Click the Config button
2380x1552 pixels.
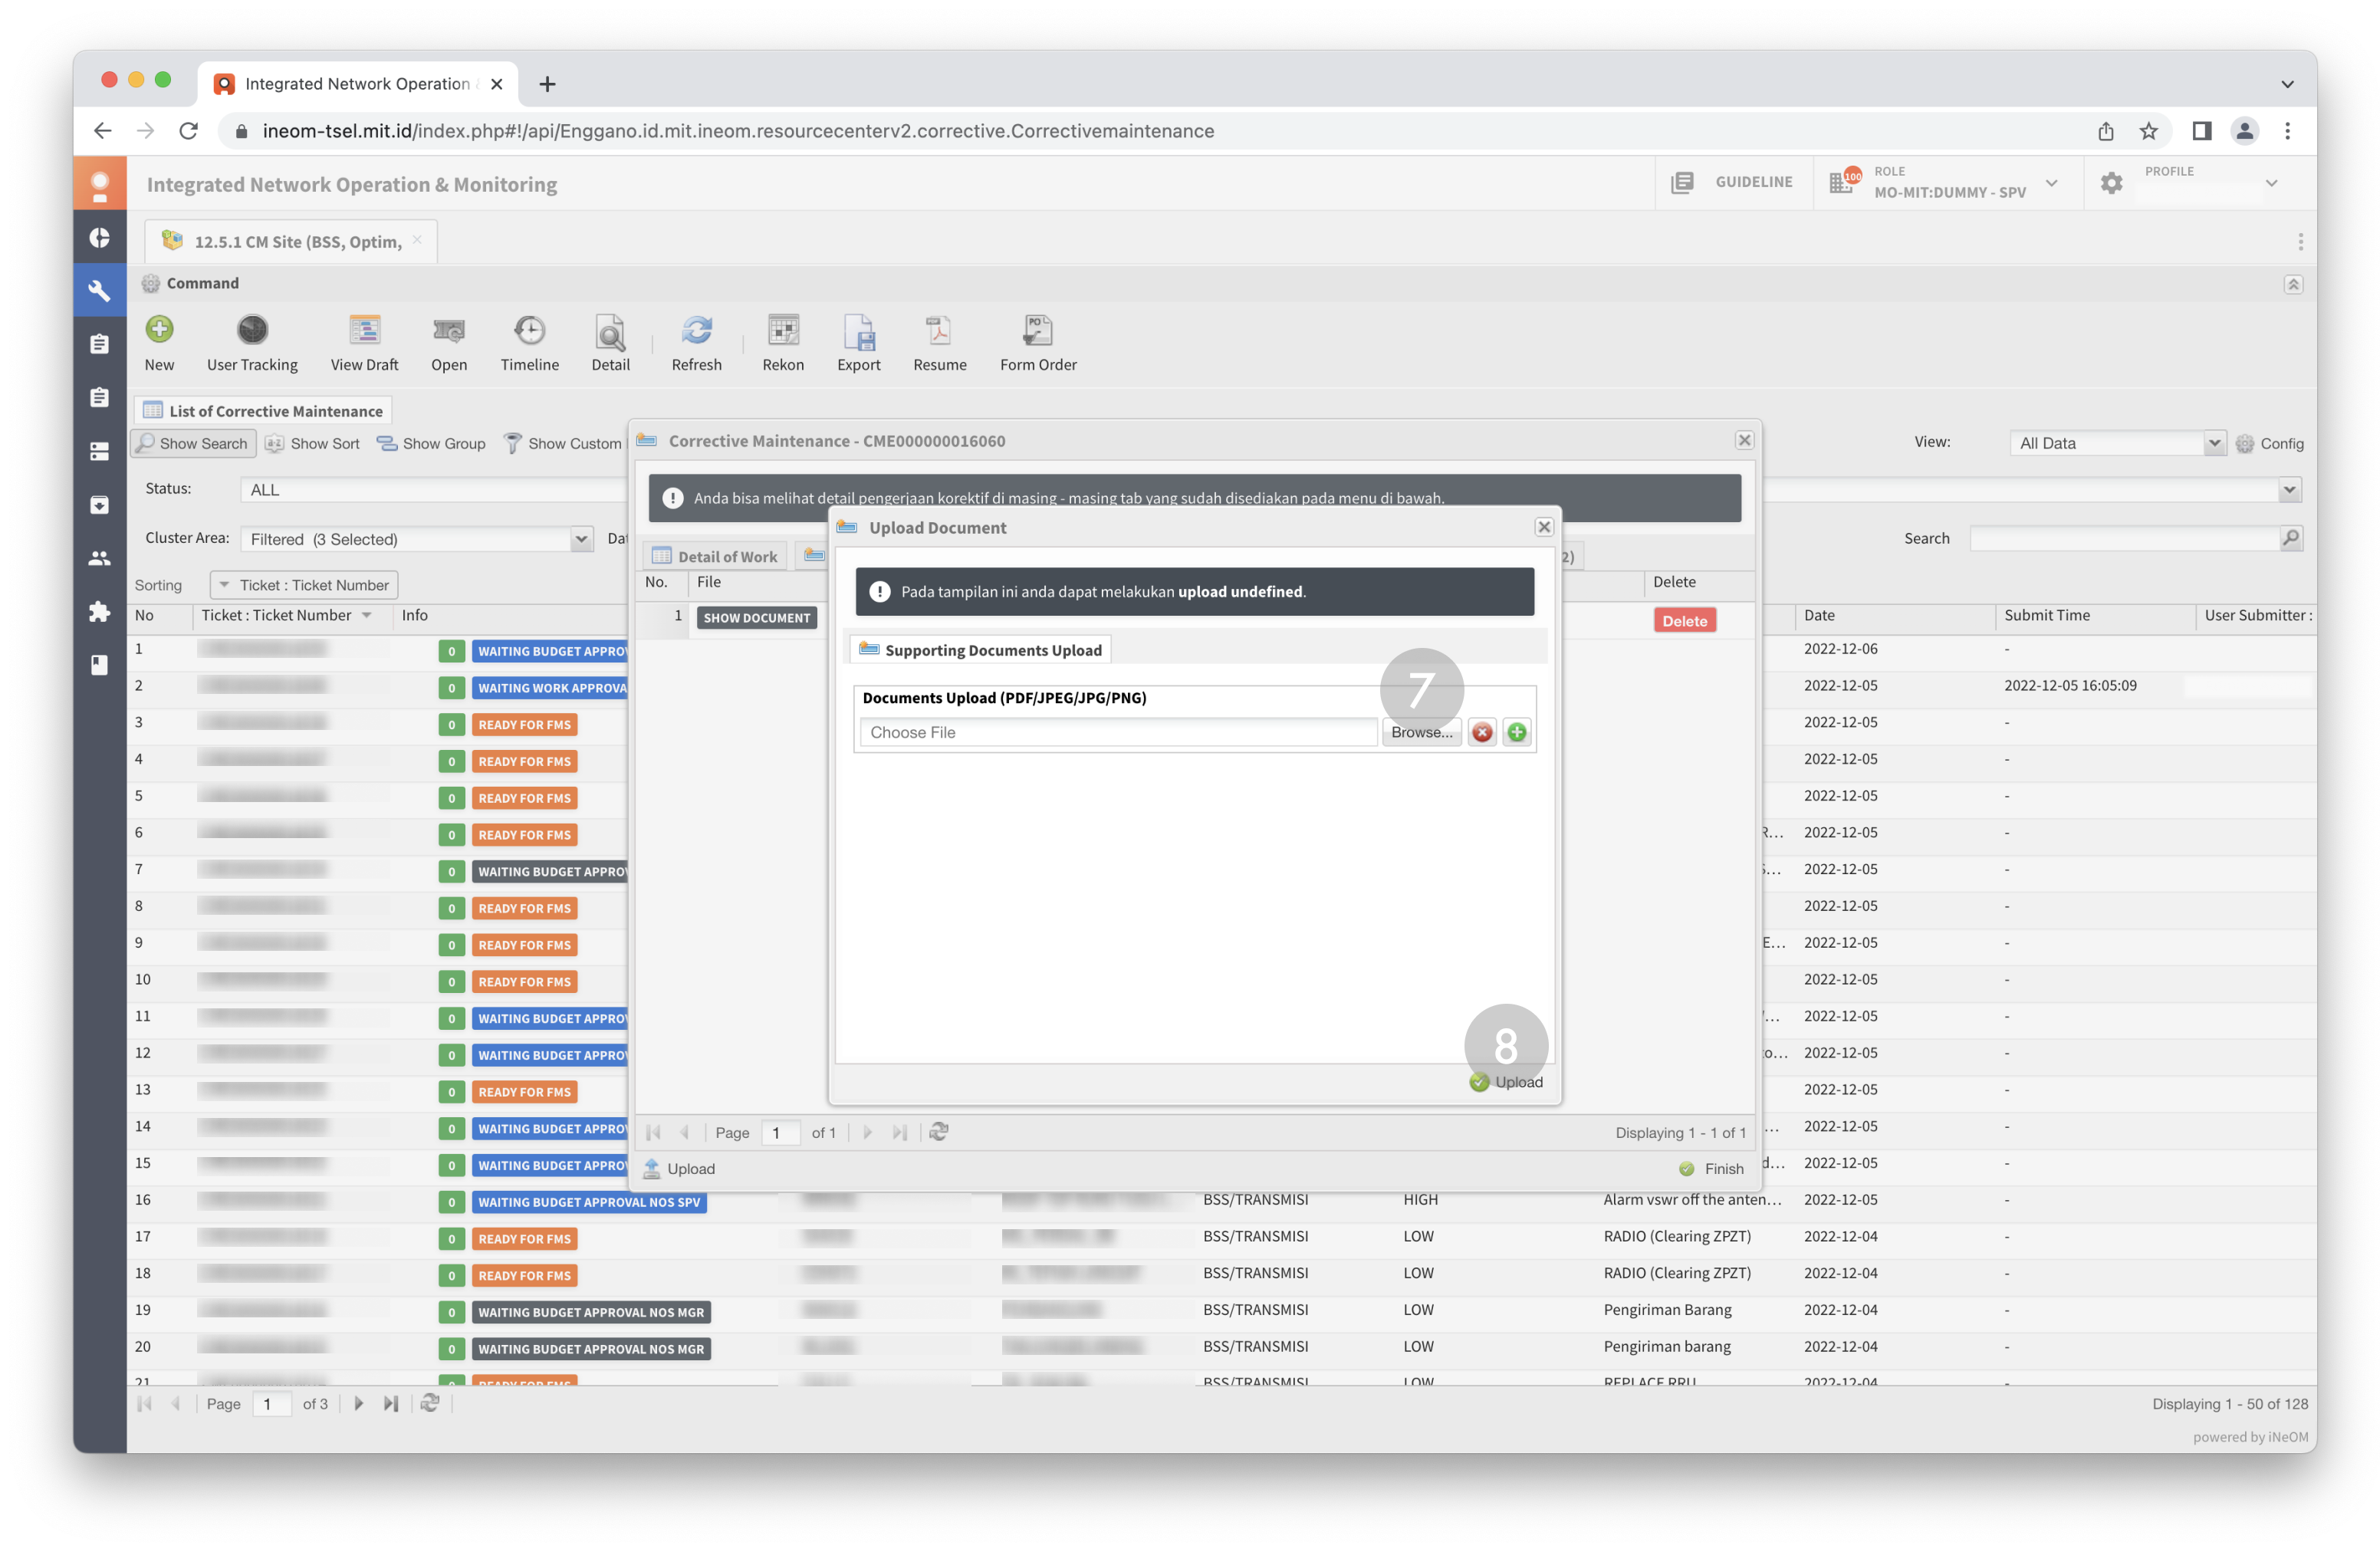(2269, 443)
